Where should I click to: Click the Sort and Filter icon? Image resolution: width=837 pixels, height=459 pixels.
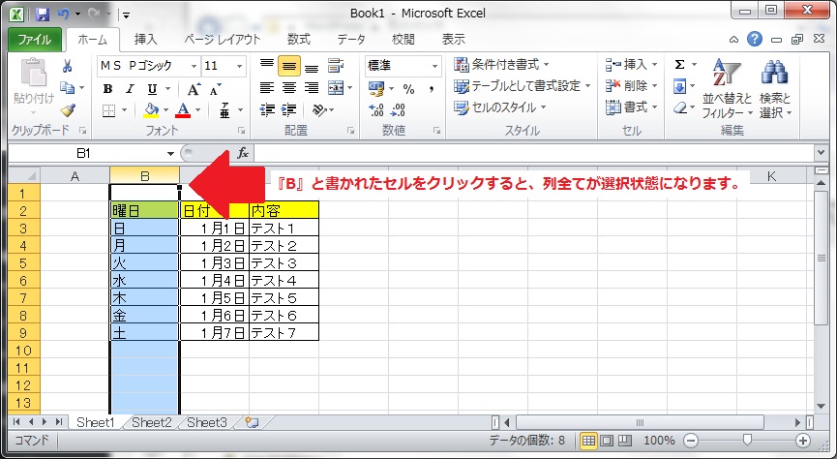[725, 87]
